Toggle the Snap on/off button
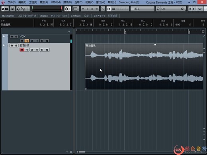The image size is (207, 155). (109, 9)
